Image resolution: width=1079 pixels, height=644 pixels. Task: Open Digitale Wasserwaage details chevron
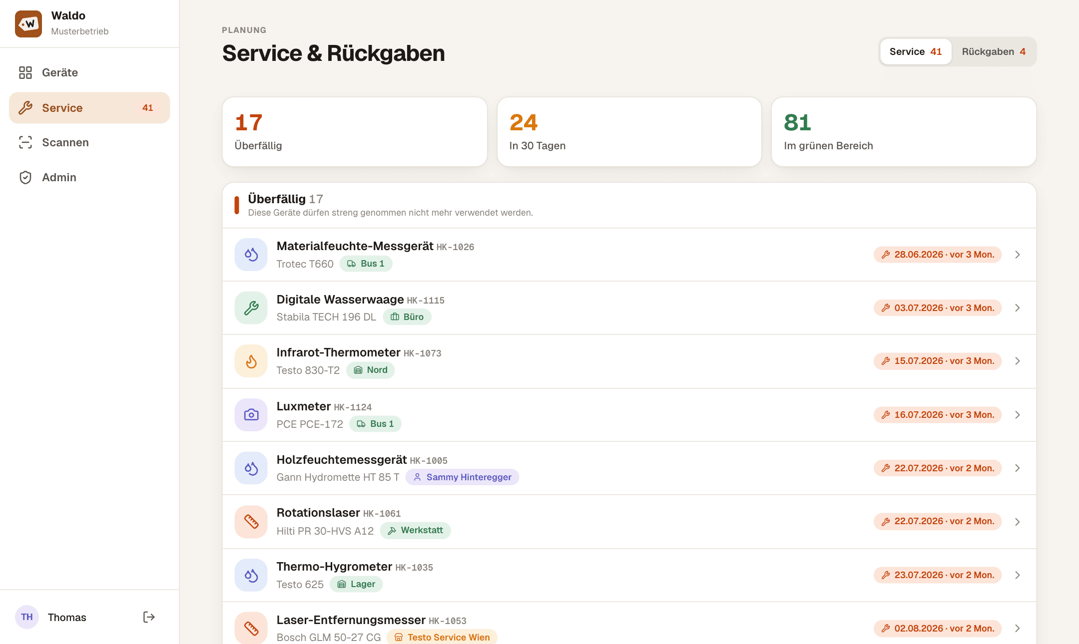[x=1018, y=308]
